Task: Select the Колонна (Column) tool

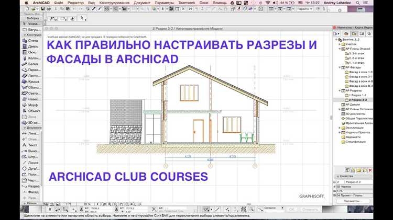Action: (x=30, y=58)
